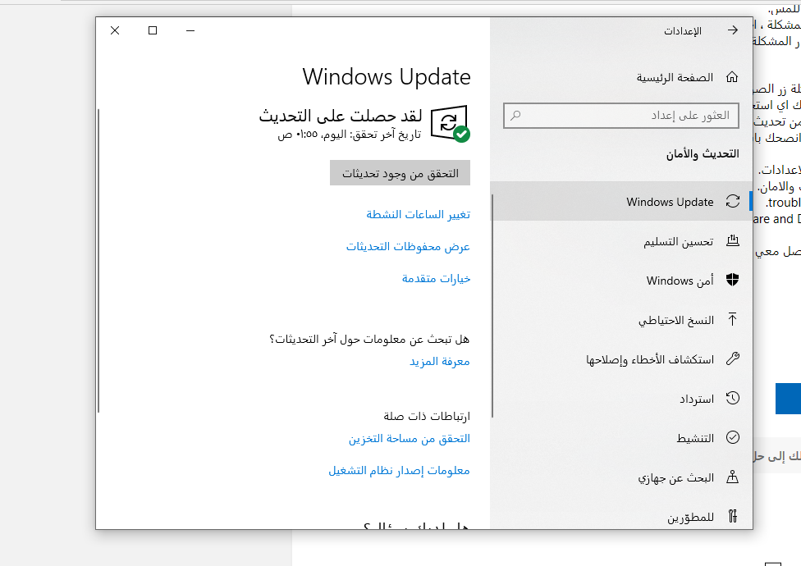Open التنشيط settings page
This screenshot has height=566, width=801.
622,438
